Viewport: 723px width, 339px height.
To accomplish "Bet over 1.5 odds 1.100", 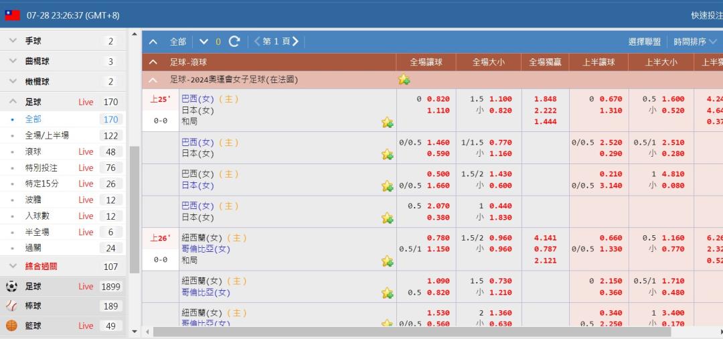I will [x=500, y=98].
